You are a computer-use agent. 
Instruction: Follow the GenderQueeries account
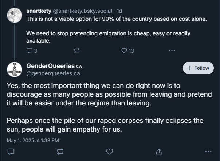click(198, 68)
